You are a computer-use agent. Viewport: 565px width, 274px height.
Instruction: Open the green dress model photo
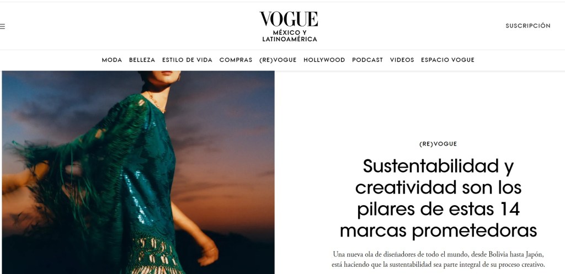click(x=138, y=172)
